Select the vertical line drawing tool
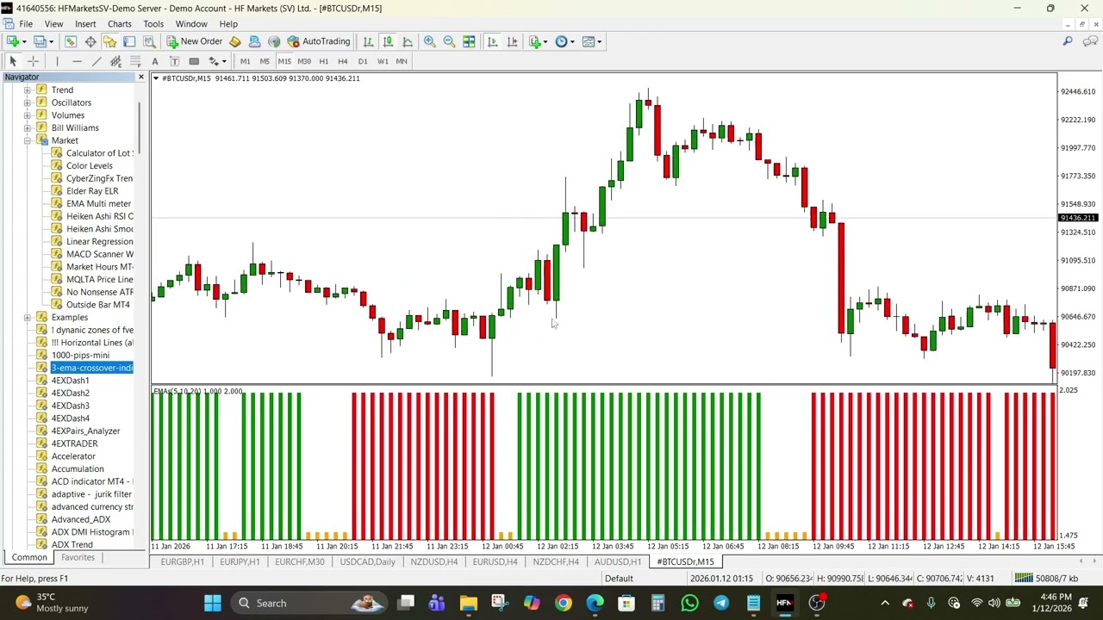Image resolution: width=1103 pixels, height=620 pixels. (57, 61)
